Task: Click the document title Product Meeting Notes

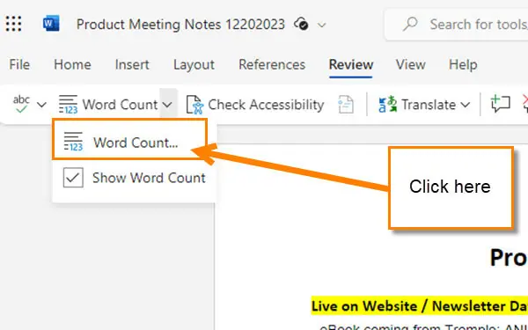Action: point(180,25)
